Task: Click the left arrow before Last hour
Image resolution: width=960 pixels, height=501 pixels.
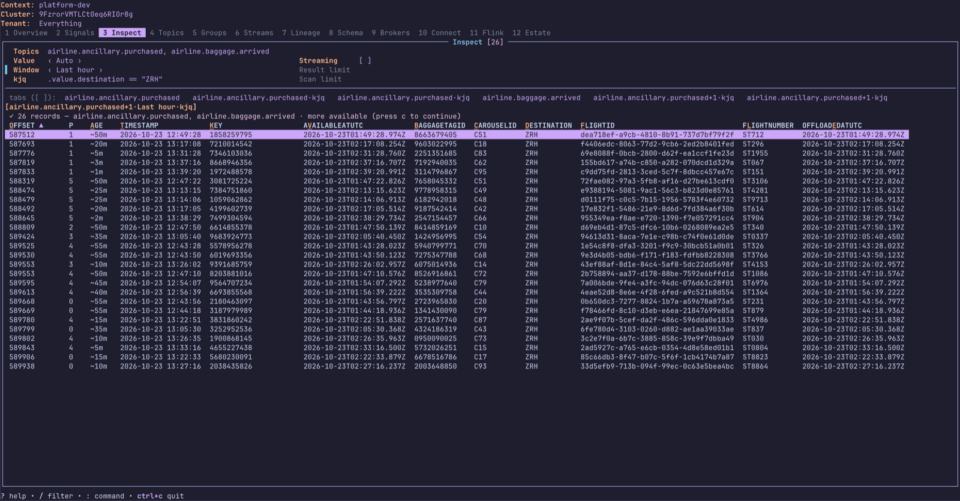Action: click(50, 70)
